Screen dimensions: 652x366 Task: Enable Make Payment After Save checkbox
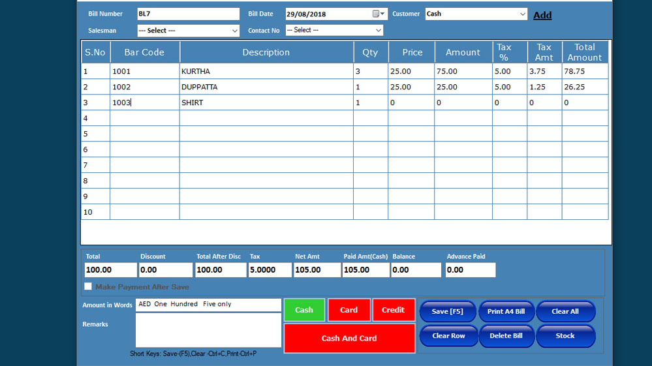point(88,286)
